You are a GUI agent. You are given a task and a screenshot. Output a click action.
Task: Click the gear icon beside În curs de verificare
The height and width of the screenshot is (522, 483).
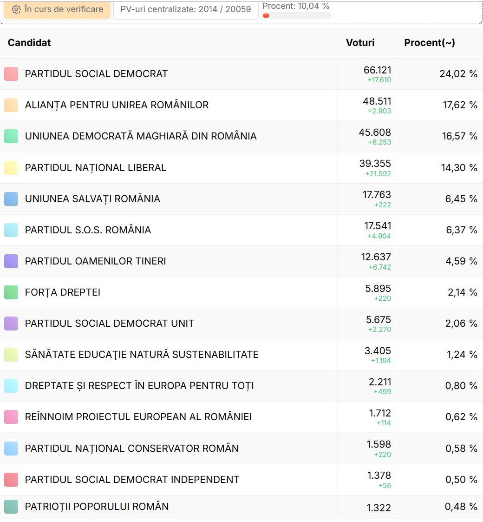tap(16, 10)
